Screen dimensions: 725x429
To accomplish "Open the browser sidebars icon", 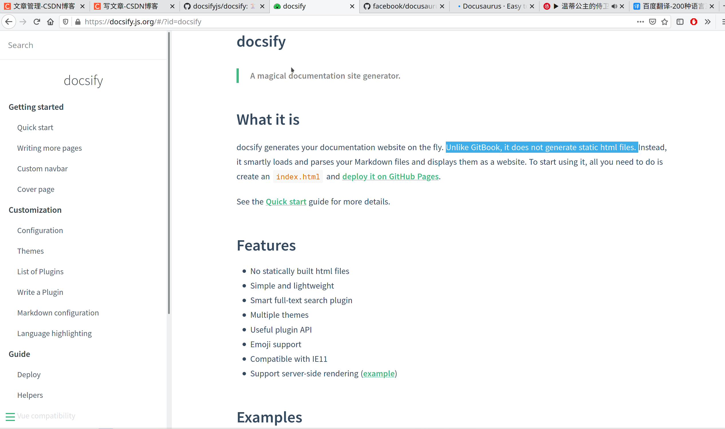I will pos(679,22).
